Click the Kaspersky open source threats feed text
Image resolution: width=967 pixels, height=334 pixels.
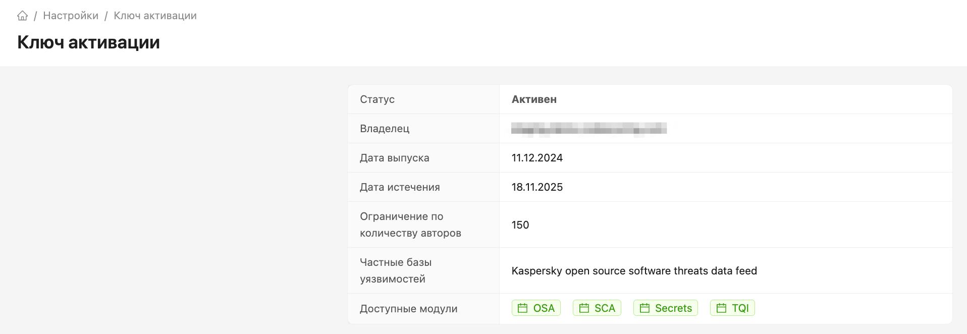click(634, 271)
